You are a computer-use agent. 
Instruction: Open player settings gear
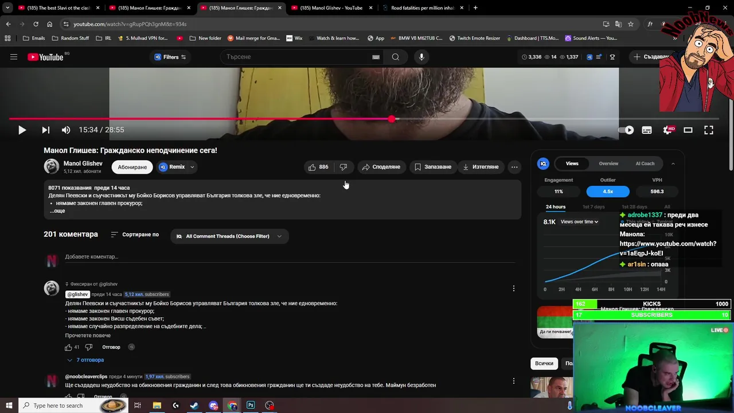[667, 130]
